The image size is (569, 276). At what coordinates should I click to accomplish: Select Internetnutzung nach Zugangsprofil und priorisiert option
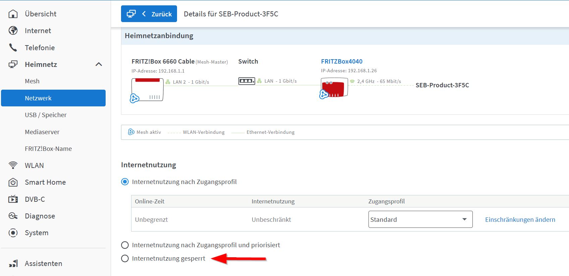coord(125,245)
